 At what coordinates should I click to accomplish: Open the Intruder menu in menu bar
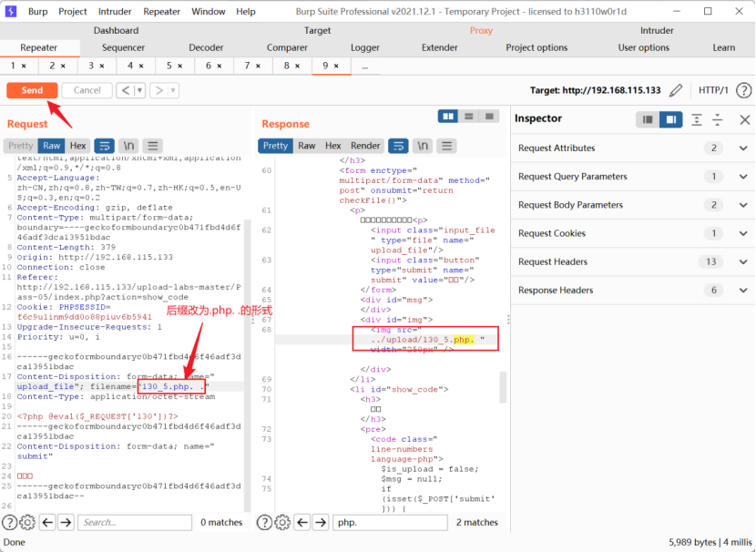click(x=115, y=12)
